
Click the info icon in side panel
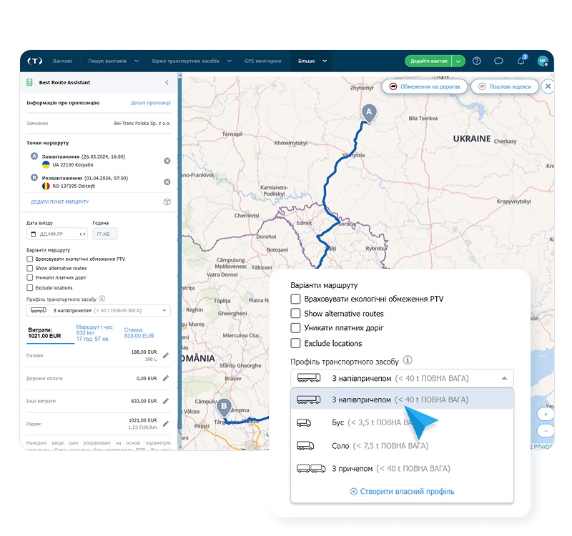point(102,299)
